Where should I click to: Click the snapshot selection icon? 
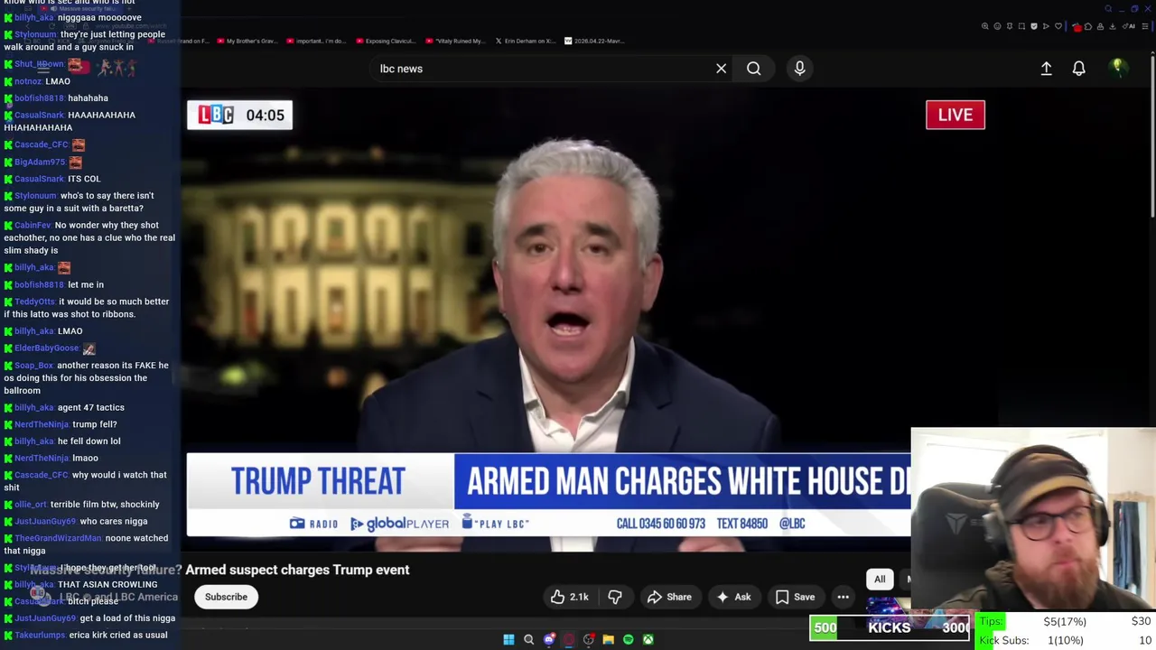[1021, 26]
